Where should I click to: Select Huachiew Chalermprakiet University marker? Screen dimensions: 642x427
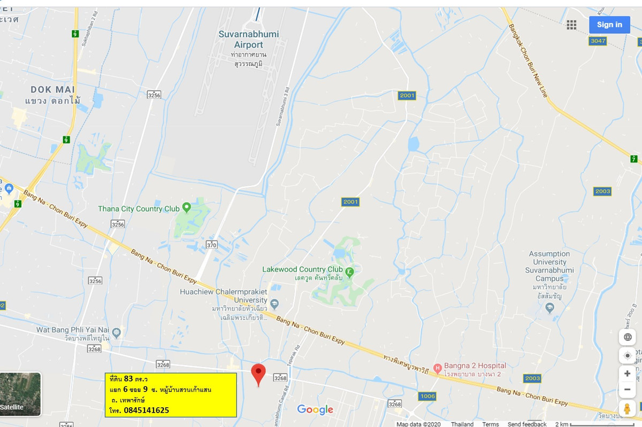(x=274, y=304)
